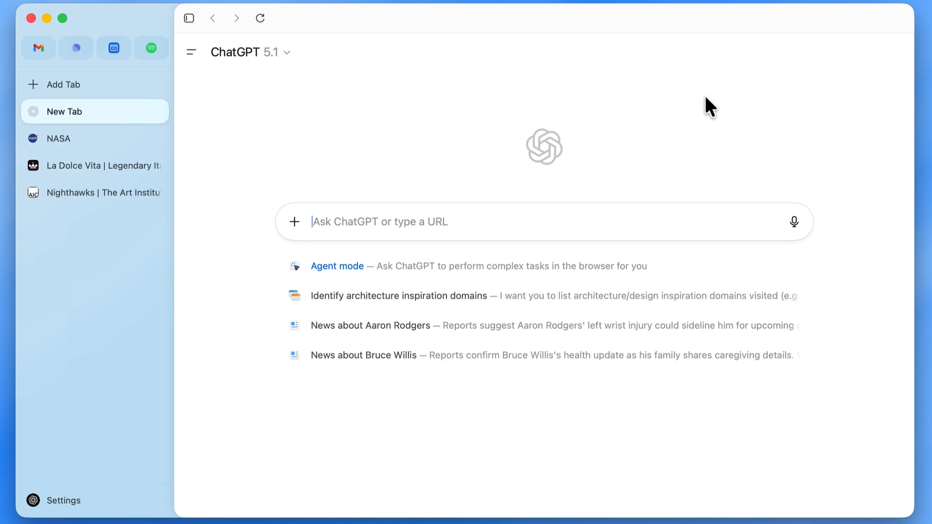Reload the page with the refresh icon
932x524 pixels.
tap(260, 18)
